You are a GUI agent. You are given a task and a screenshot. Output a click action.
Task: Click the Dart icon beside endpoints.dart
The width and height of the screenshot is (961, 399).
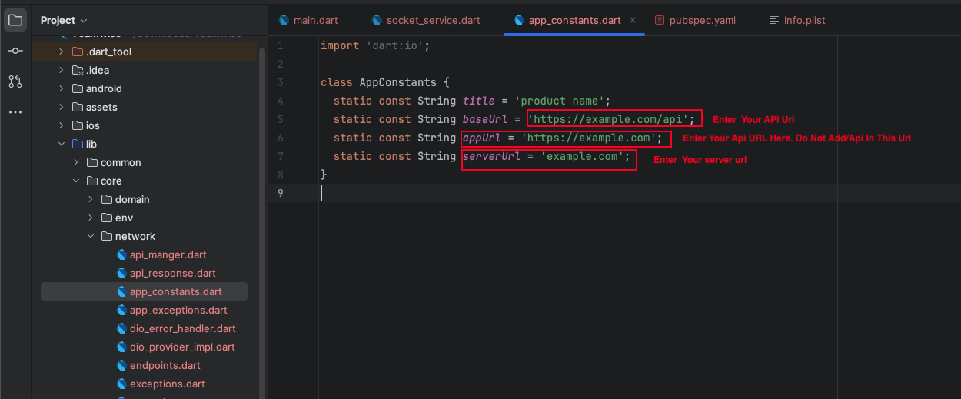click(121, 365)
